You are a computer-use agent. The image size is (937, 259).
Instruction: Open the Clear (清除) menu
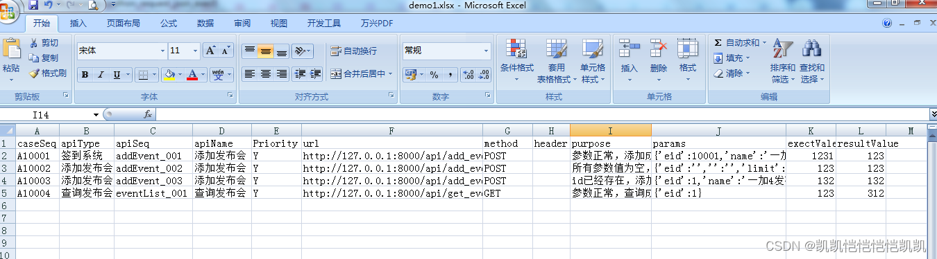(x=732, y=73)
